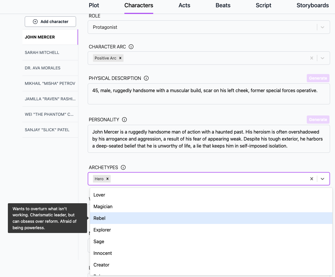Open Dr. Ava Morales character

43,68
